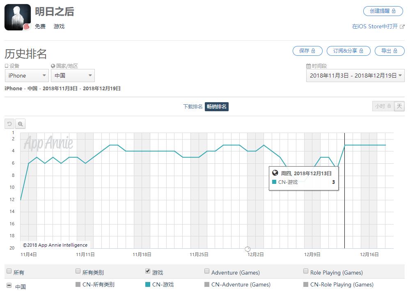The height and width of the screenshot is (291, 408).
Task: Click the 明日之后 app icon thumbnail
Action: (x=17, y=17)
